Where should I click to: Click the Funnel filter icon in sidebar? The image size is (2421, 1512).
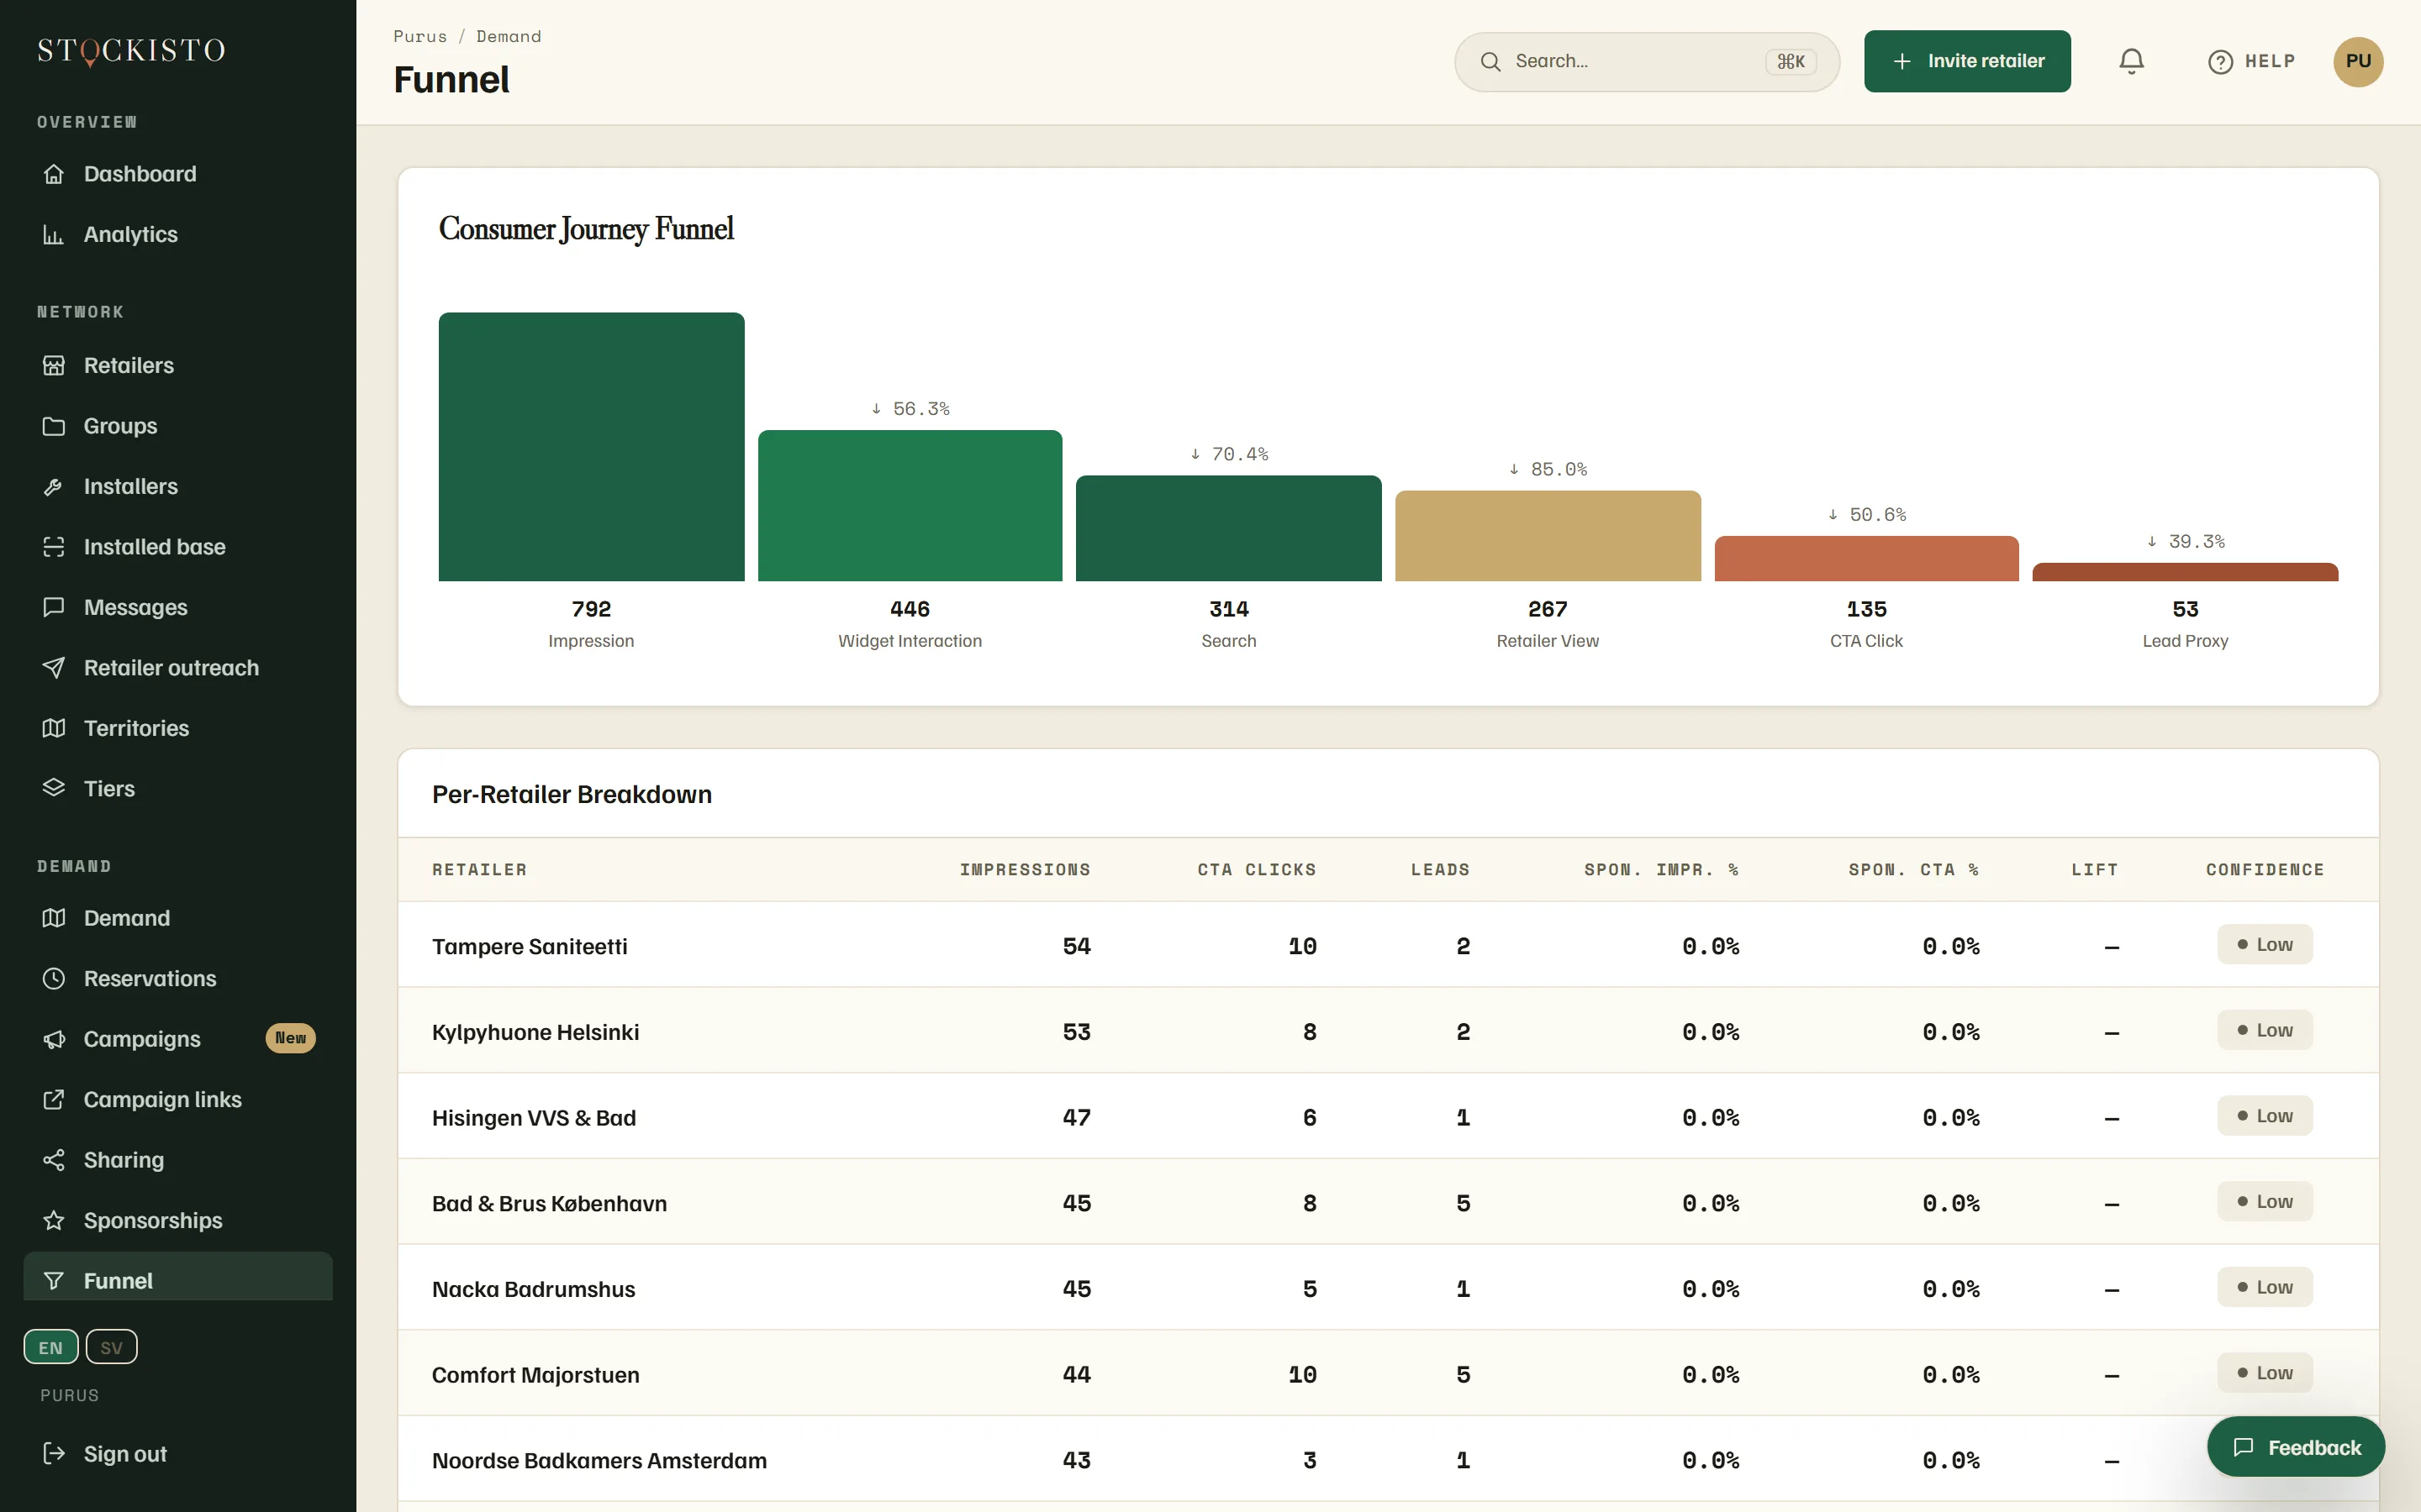pos(54,1281)
